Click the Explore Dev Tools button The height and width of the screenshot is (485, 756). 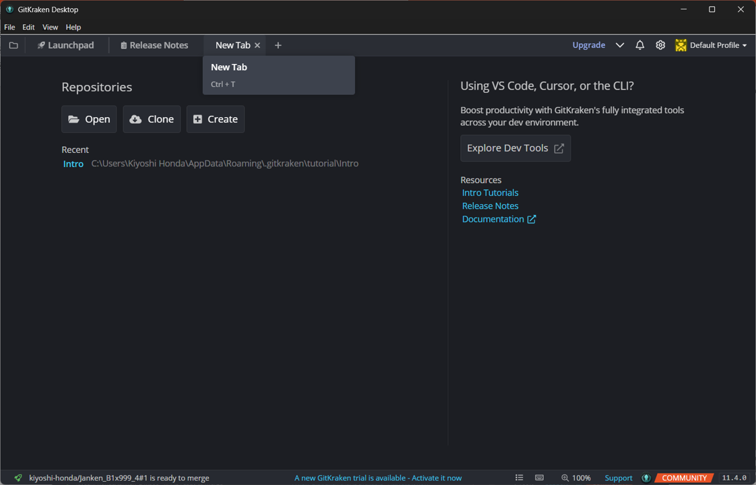[515, 148]
